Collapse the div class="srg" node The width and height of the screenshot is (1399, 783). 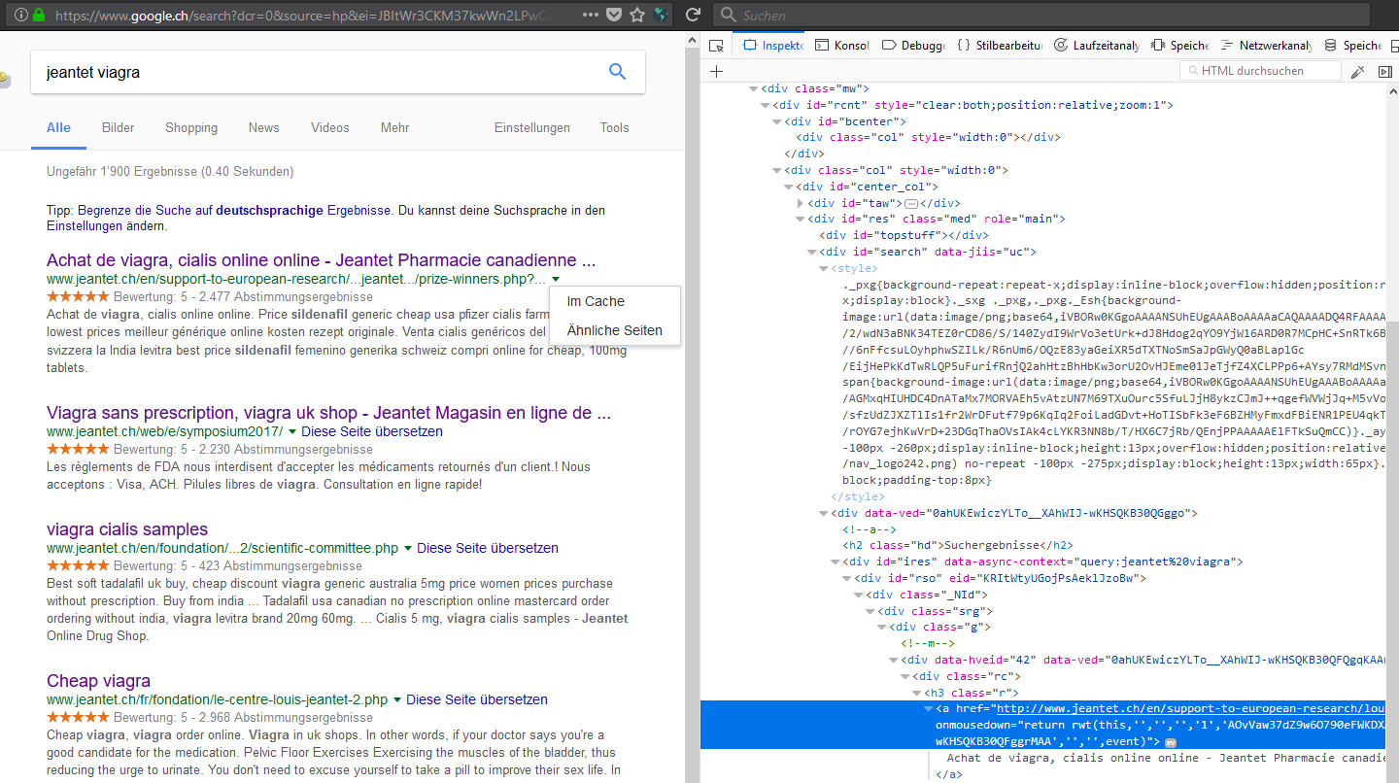point(870,611)
